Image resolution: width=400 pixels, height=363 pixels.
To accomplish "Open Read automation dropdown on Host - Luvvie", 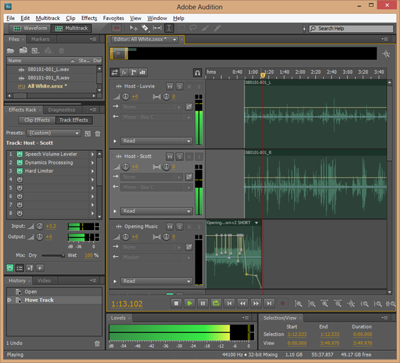I will pyautogui.click(x=156, y=141).
